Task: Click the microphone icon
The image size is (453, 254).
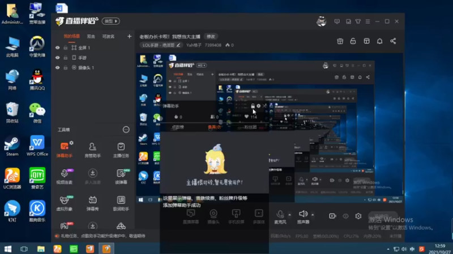Action: point(280,214)
